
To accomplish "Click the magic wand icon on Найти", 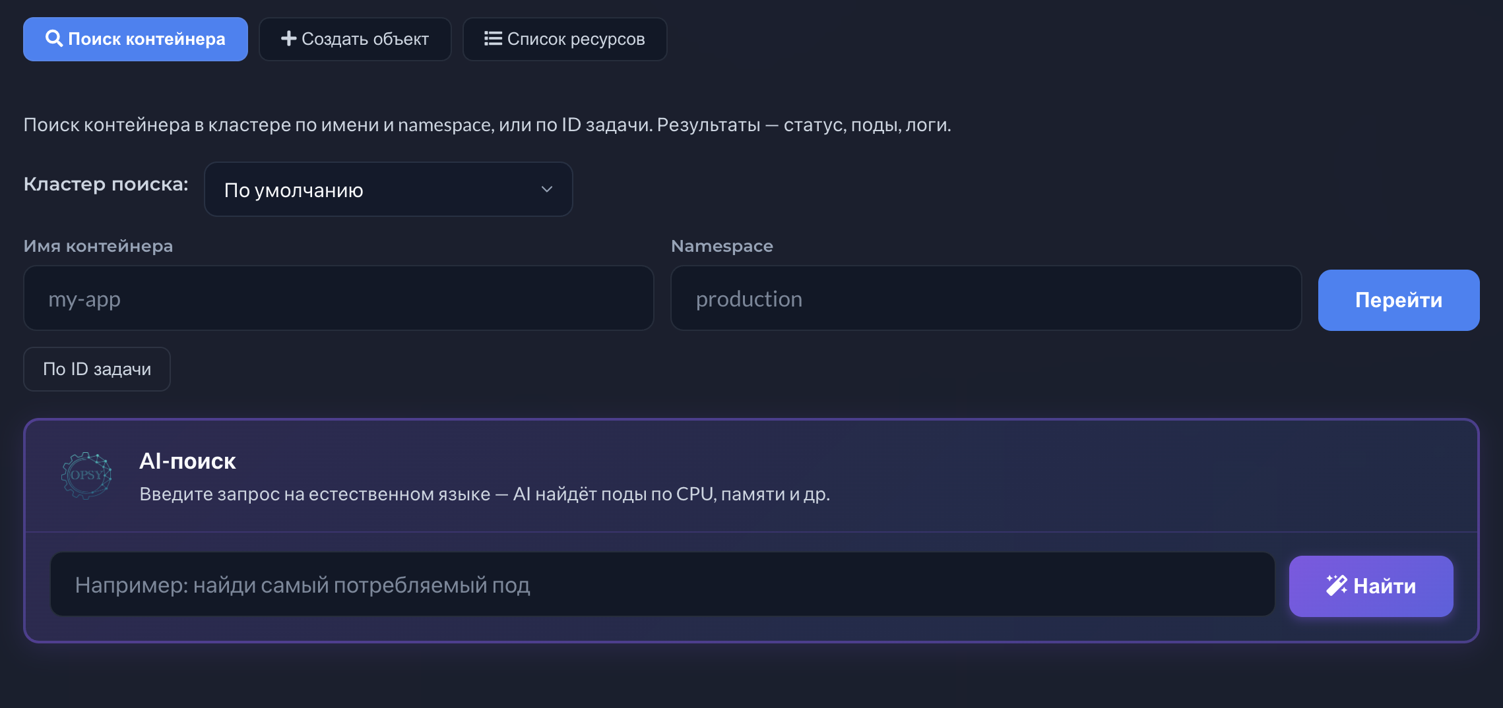I will click(x=1338, y=585).
